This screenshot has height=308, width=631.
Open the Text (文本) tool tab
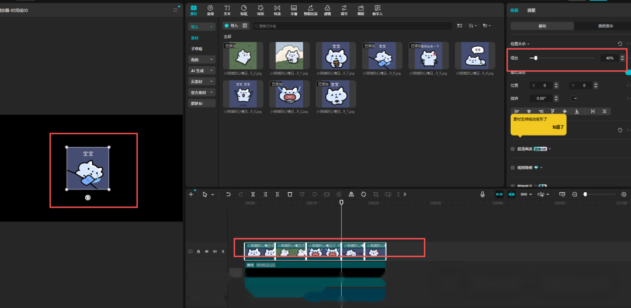(227, 10)
